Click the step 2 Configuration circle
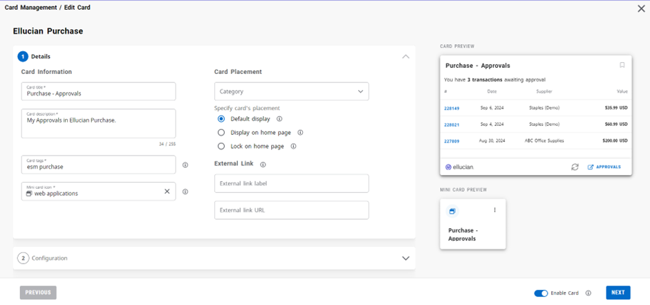The image size is (650, 305). pyautogui.click(x=23, y=258)
